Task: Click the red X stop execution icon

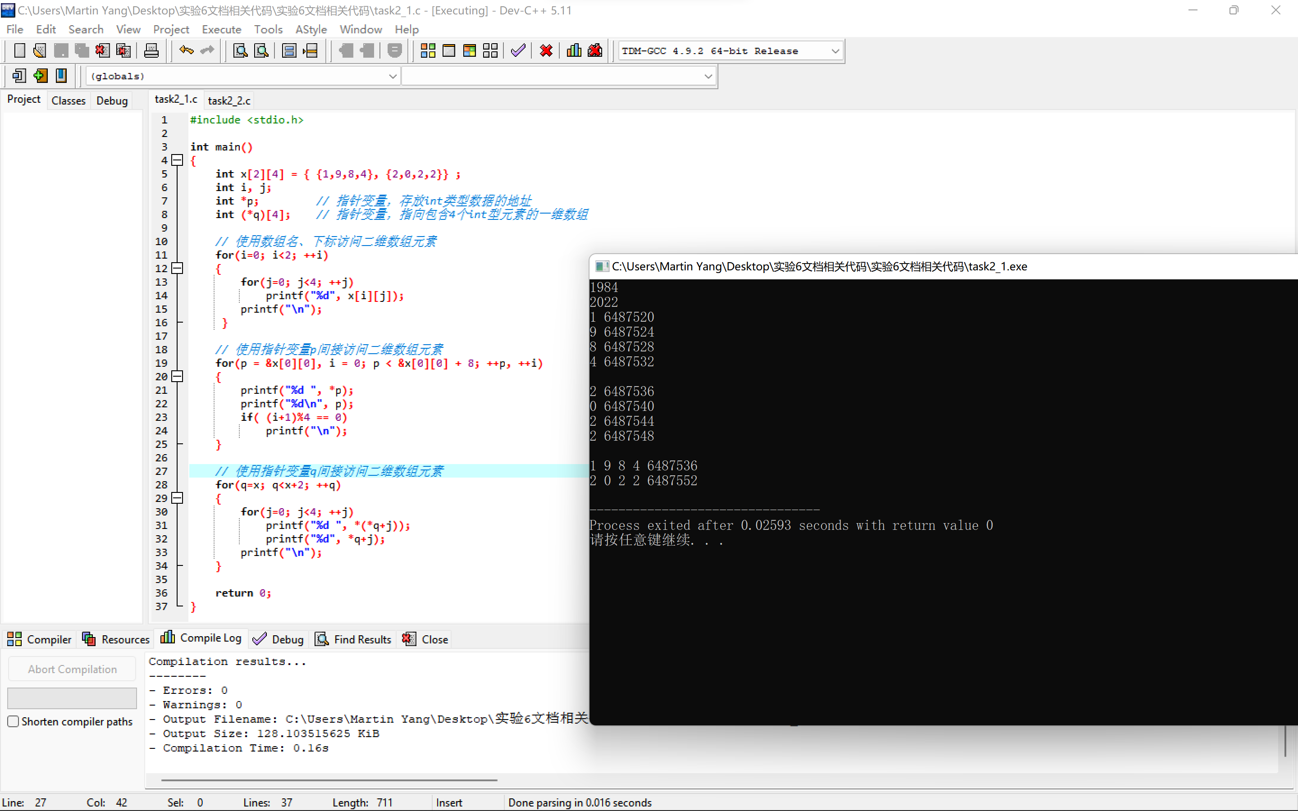Action: point(546,51)
